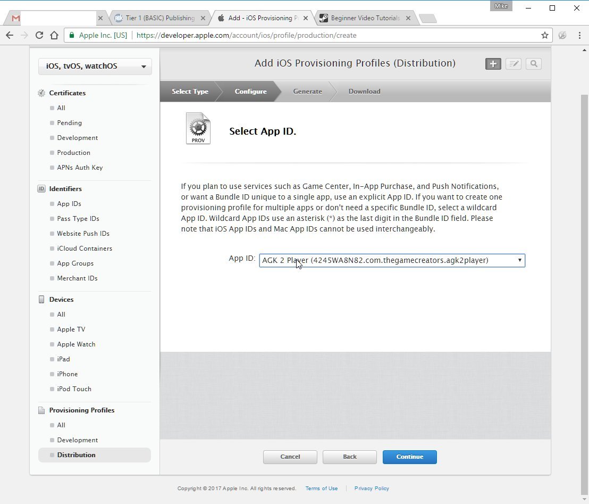This screenshot has width=589, height=504.
Task: Click the Generate step
Action: [307, 92]
